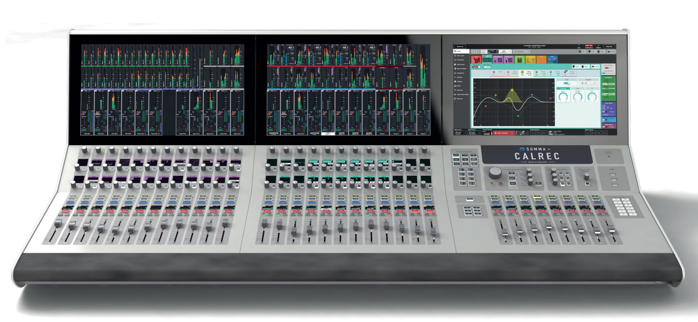
Task: Open the Fader Layout sidebar icon
Action: (x=461, y=55)
